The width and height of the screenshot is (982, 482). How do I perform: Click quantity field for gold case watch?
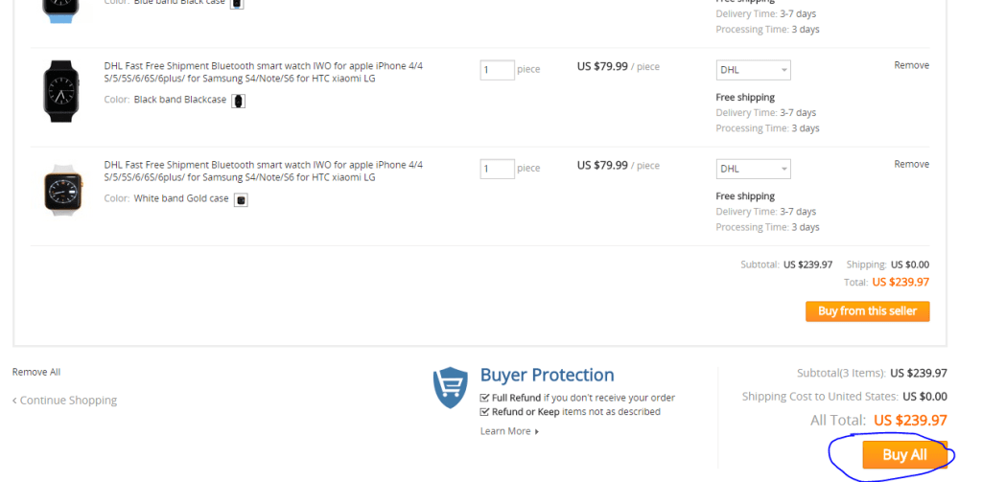pyautogui.click(x=497, y=169)
